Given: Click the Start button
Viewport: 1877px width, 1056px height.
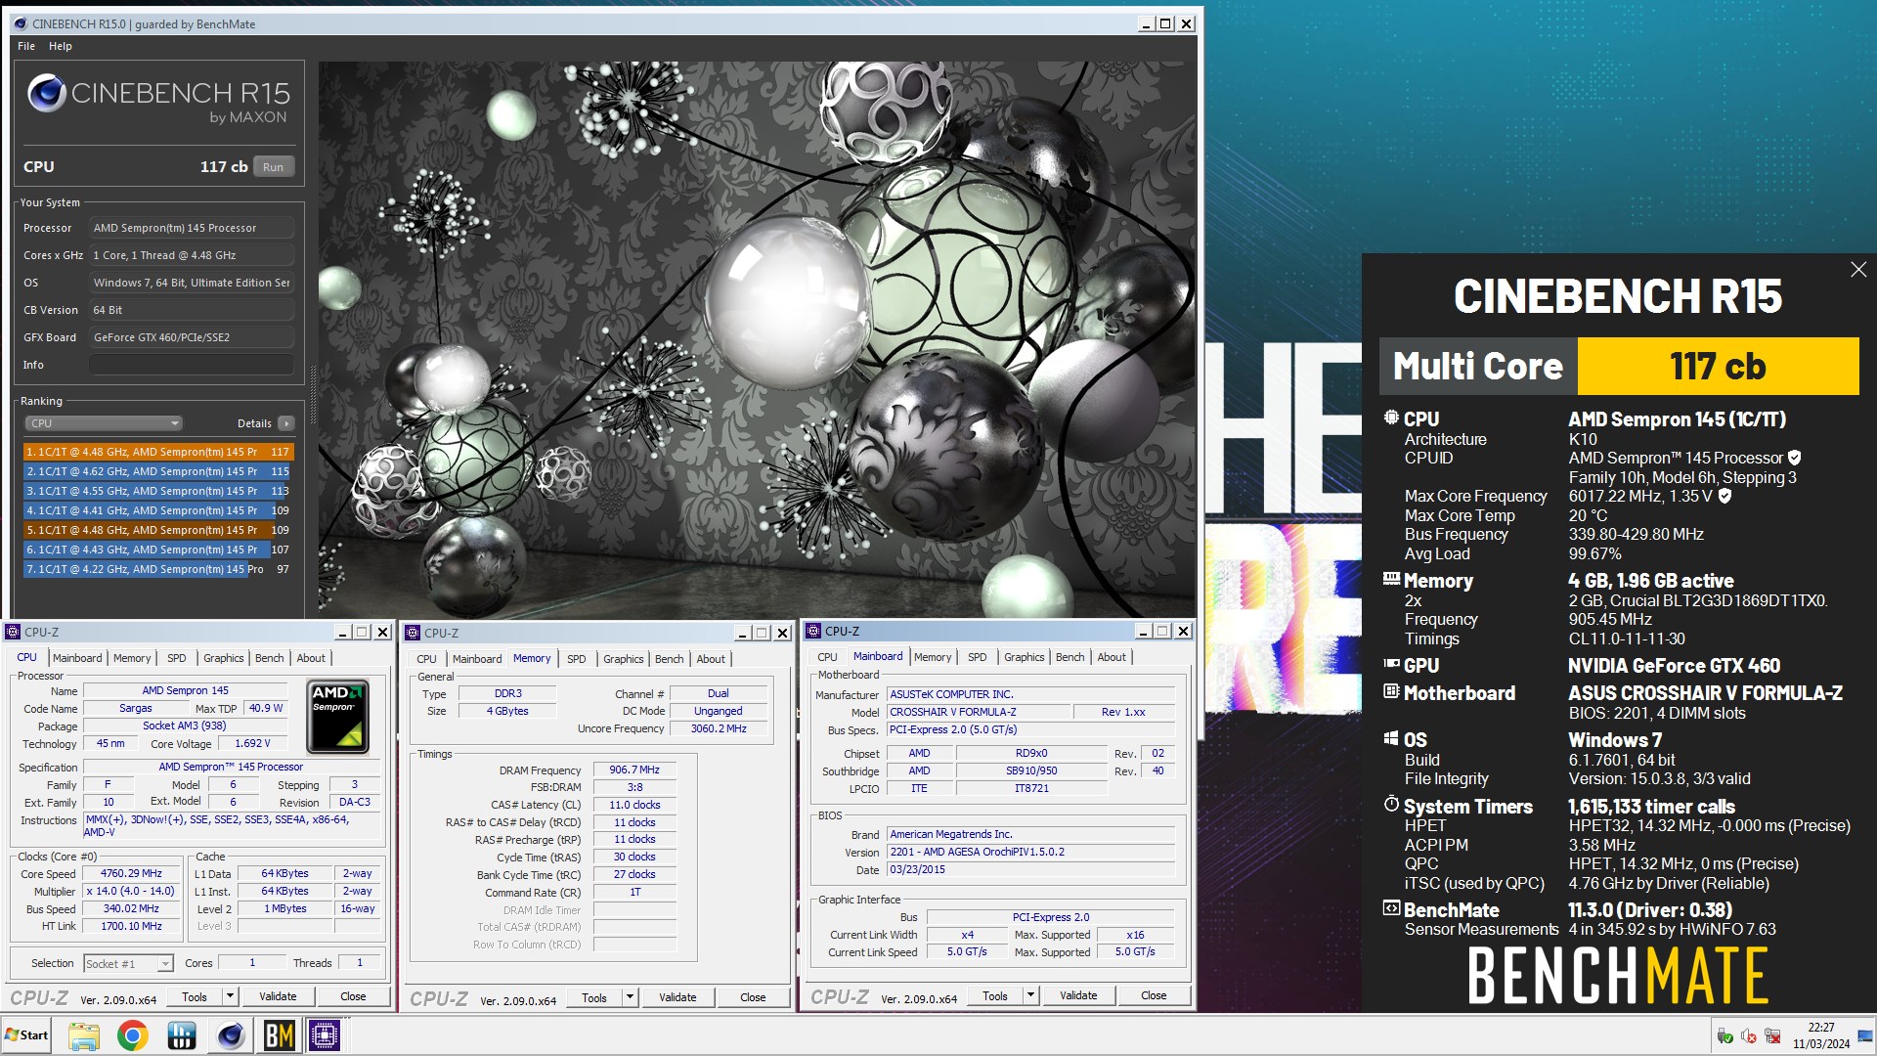Looking at the screenshot, I should point(27,1035).
